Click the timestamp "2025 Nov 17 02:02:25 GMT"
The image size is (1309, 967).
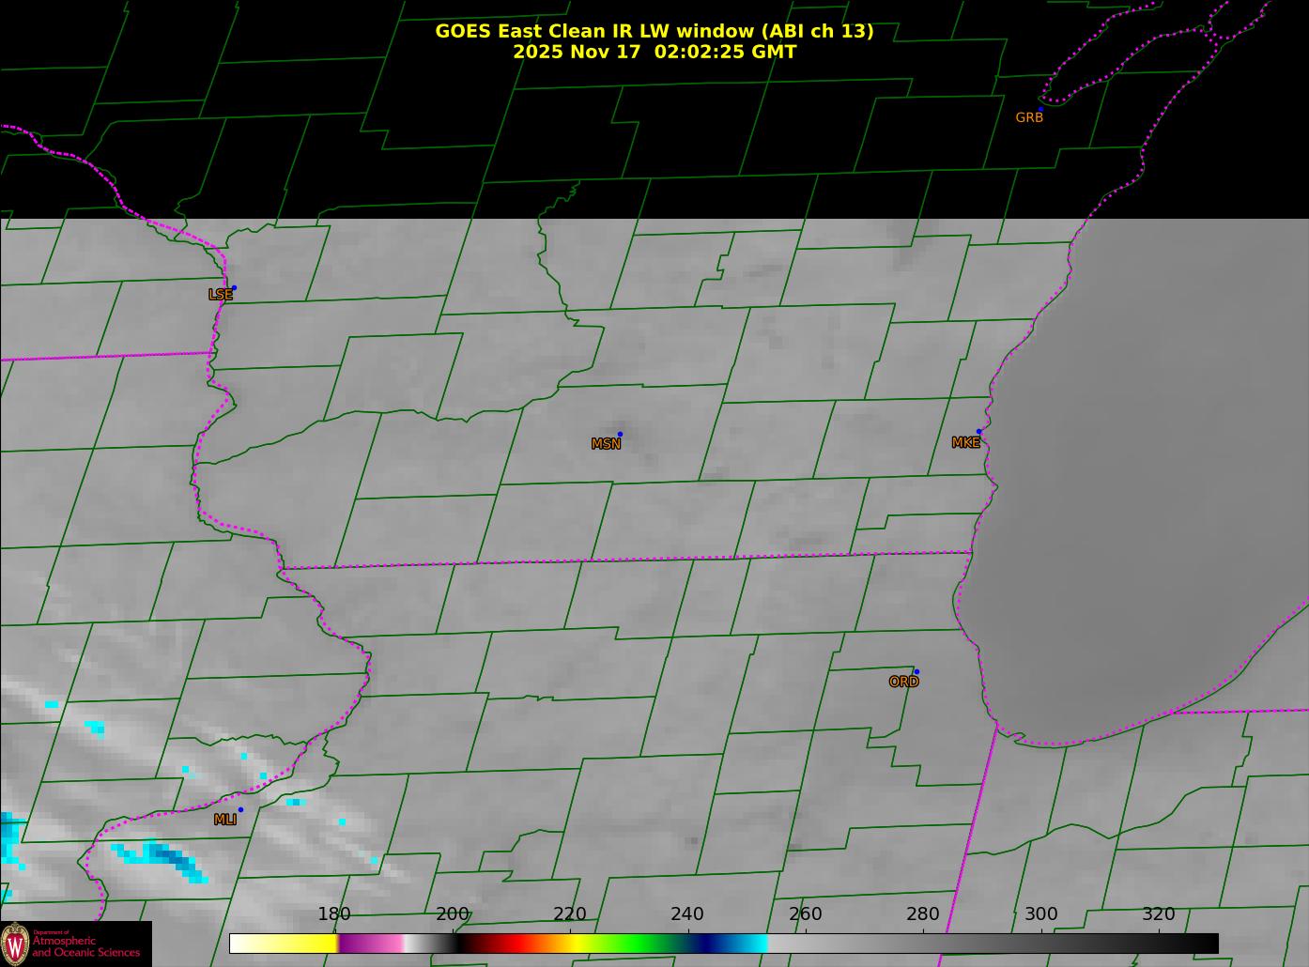point(654,52)
